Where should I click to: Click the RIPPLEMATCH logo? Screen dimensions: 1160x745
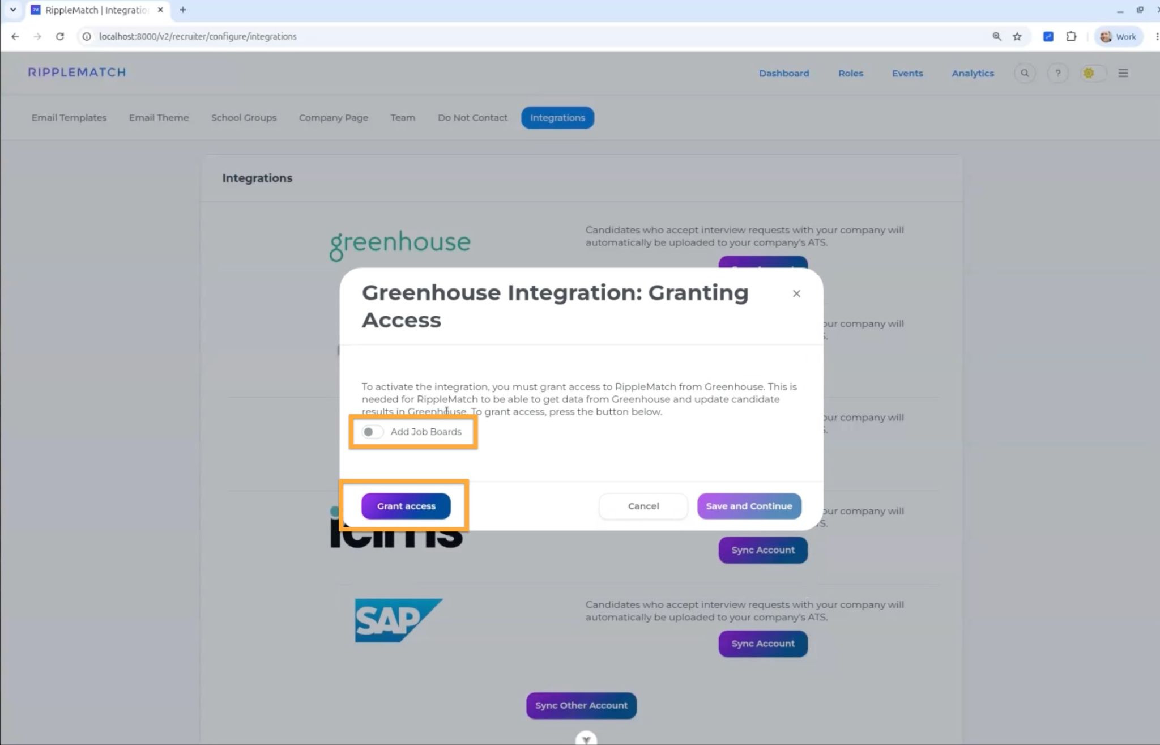click(77, 73)
